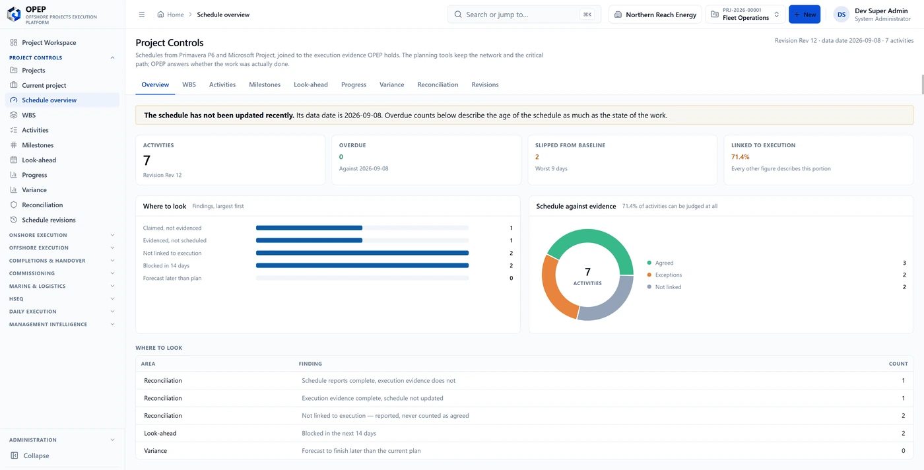Click the Reconciliation shield icon
Viewport: 924px width, 470px height.
(x=14, y=205)
